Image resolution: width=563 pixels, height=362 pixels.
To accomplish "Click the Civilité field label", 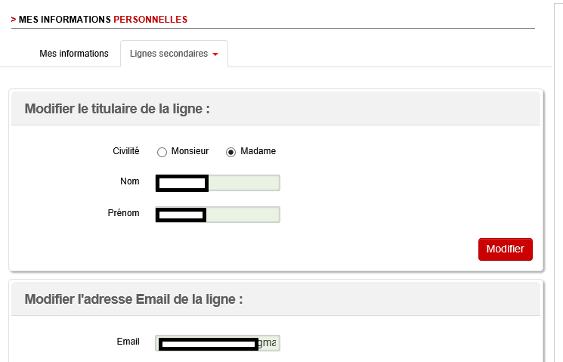I will [x=125, y=151].
